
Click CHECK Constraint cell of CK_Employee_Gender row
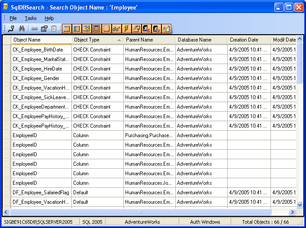[97, 78]
